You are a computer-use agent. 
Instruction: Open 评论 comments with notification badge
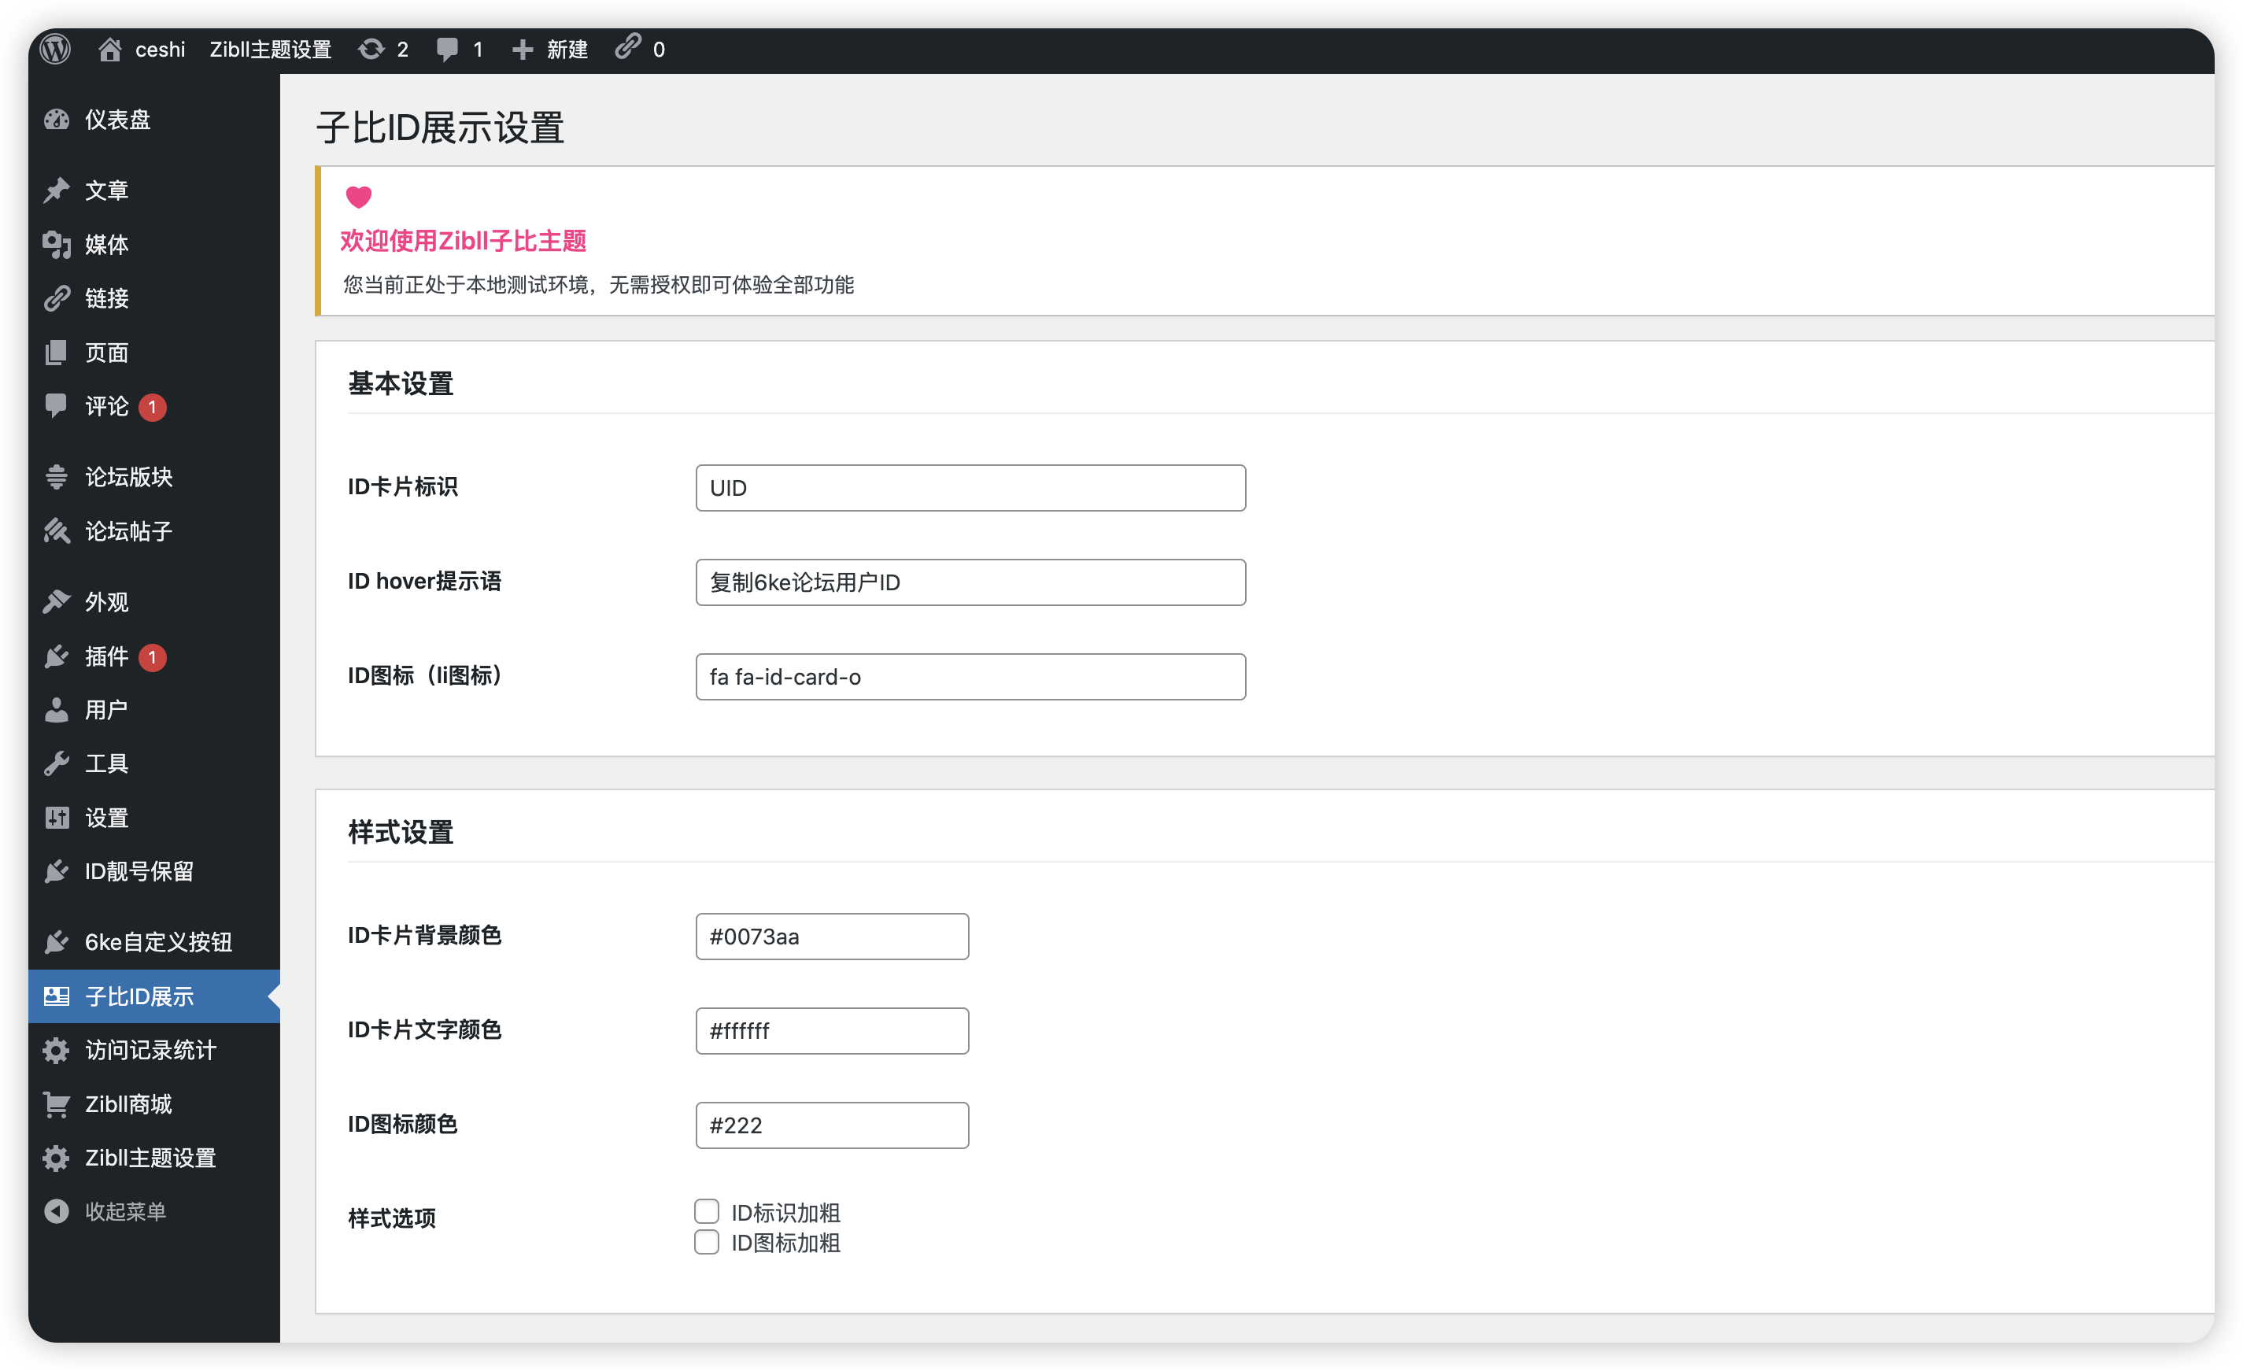(x=57, y=407)
